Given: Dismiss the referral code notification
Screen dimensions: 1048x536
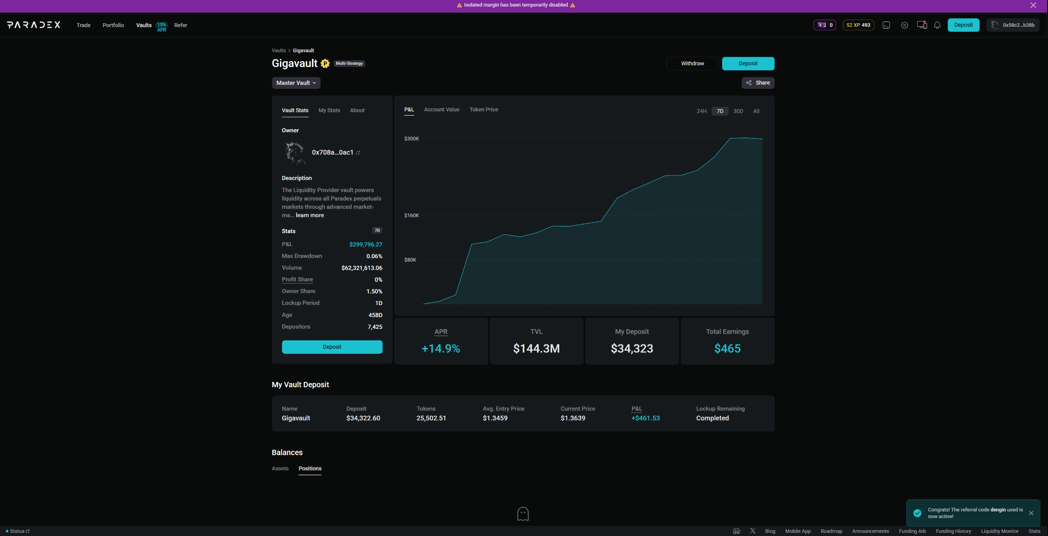Looking at the screenshot, I should click(x=1031, y=513).
